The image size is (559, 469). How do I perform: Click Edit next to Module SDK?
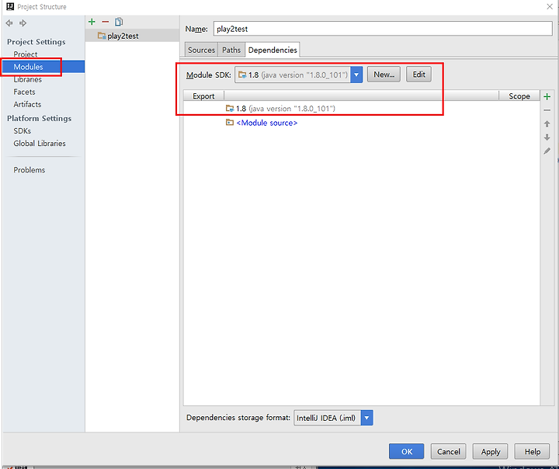point(418,75)
